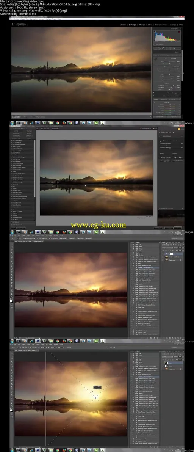The width and height of the screenshot is (194, 452).
Task: Hide the Background layer in bottom frame's Layers panel
Action: pyautogui.click(x=163, y=369)
